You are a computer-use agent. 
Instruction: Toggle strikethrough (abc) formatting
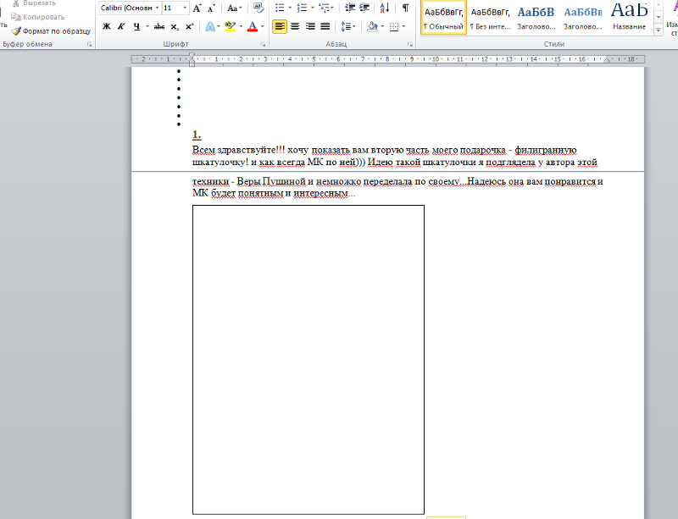pos(159,26)
